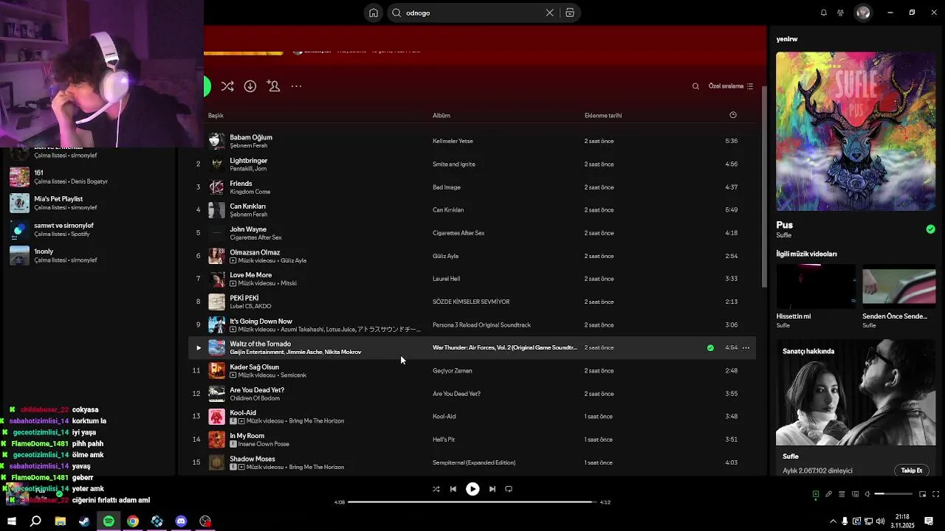945x531 pixels.
Task: Open the Windows volume tray icon
Action: (881, 521)
